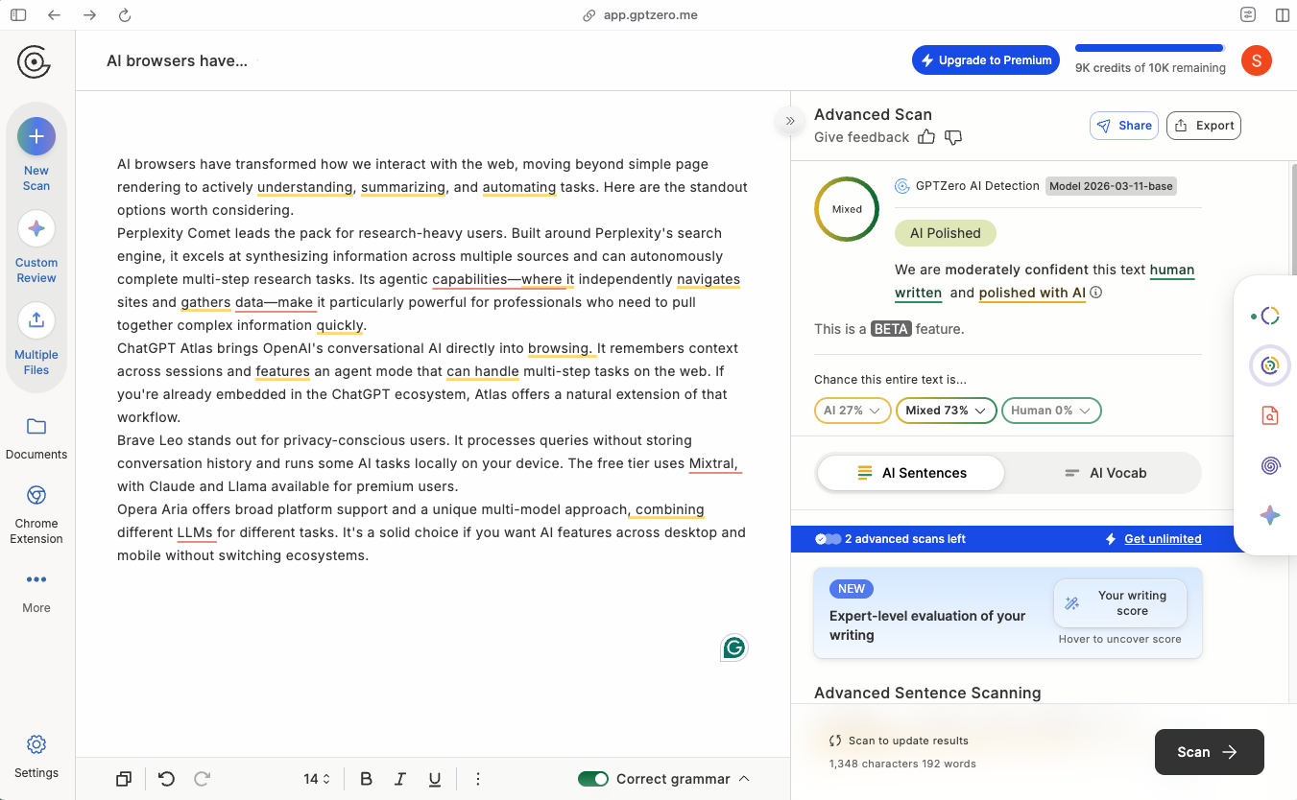Give thumbs down feedback on Advanced Scan
This screenshot has width=1297, height=800.
pos(952,137)
